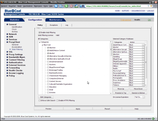Reload page with green refresh icon
Image resolution: width=158 pixels, height=121 pixels.
point(66,6)
